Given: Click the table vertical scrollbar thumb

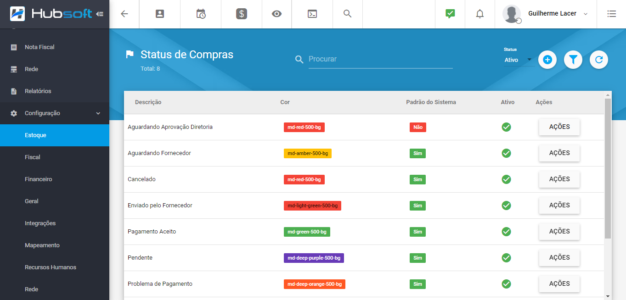Looking at the screenshot, I should [608, 168].
